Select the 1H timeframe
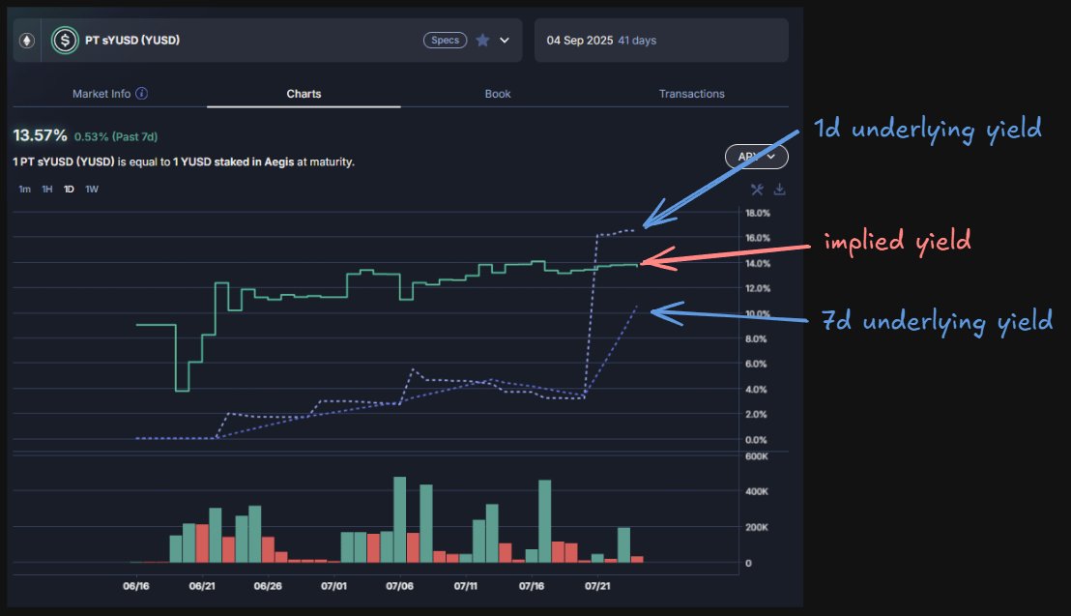The image size is (1071, 616). (47, 190)
